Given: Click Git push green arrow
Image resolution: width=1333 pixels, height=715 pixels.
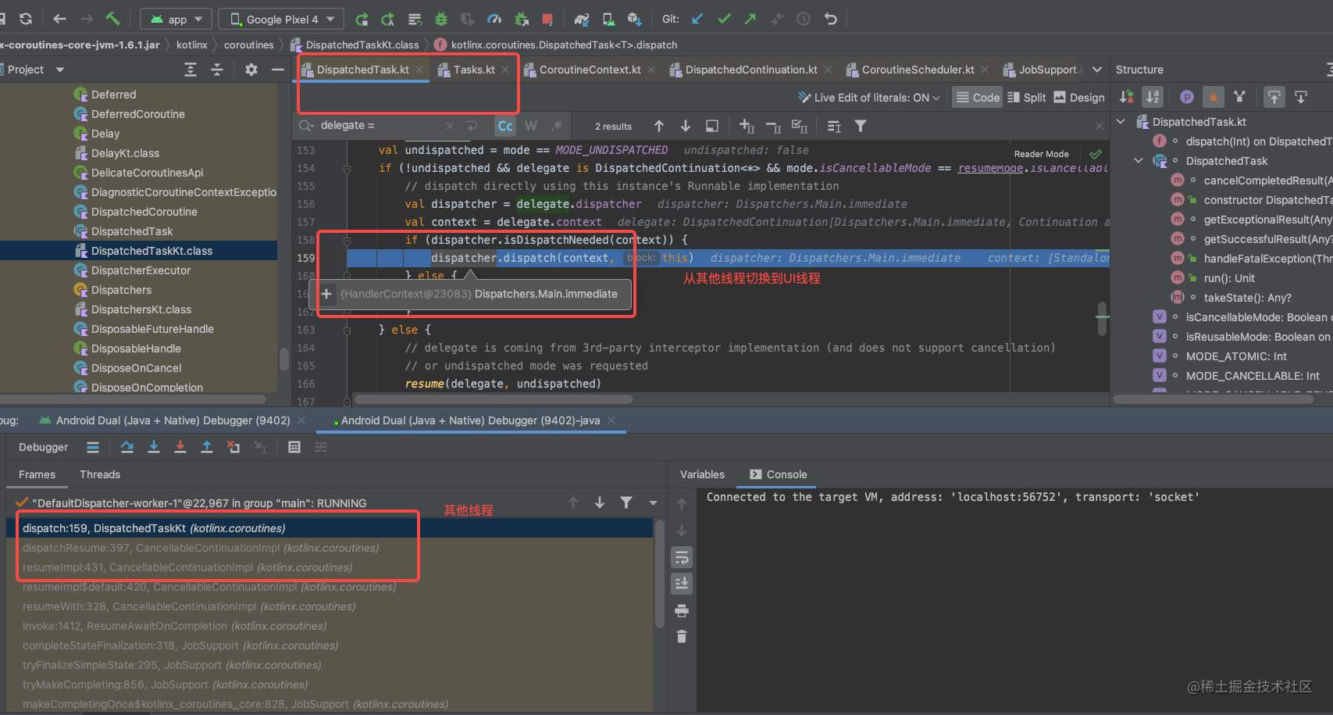Looking at the screenshot, I should point(750,19).
